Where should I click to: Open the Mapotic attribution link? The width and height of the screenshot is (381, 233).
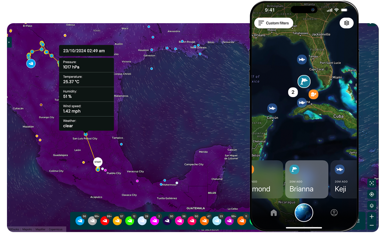(27, 229)
